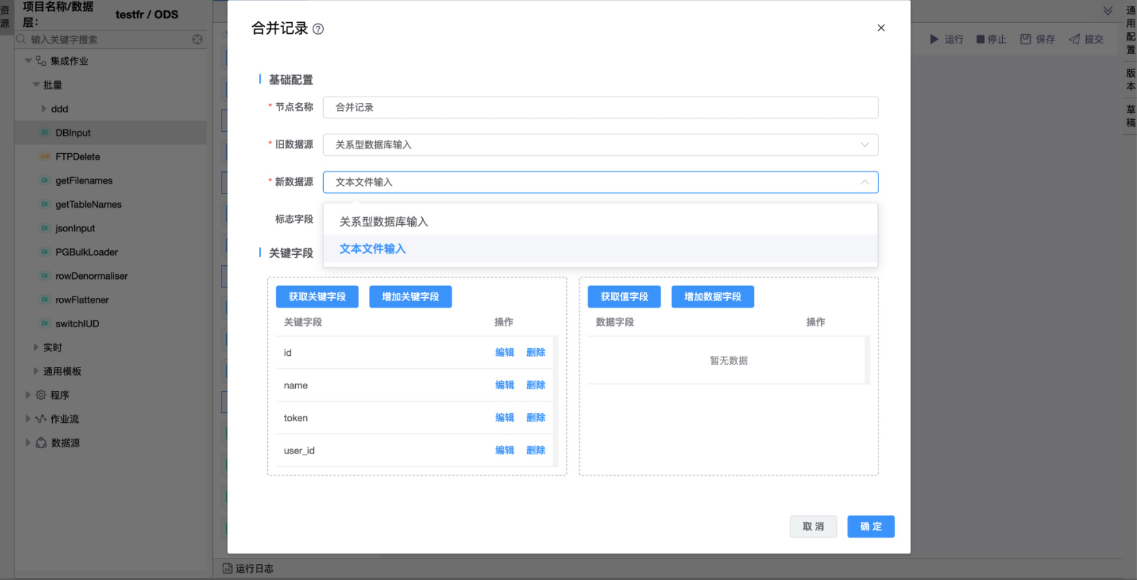Click 删除 link for token row
This screenshot has width=1137, height=580.
pyautogui.click(x=536, y=418)
